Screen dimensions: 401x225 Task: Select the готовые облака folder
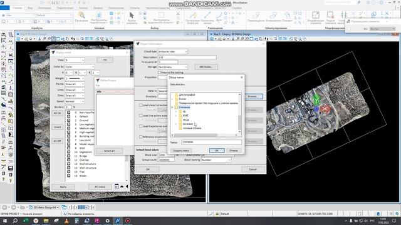192,128
